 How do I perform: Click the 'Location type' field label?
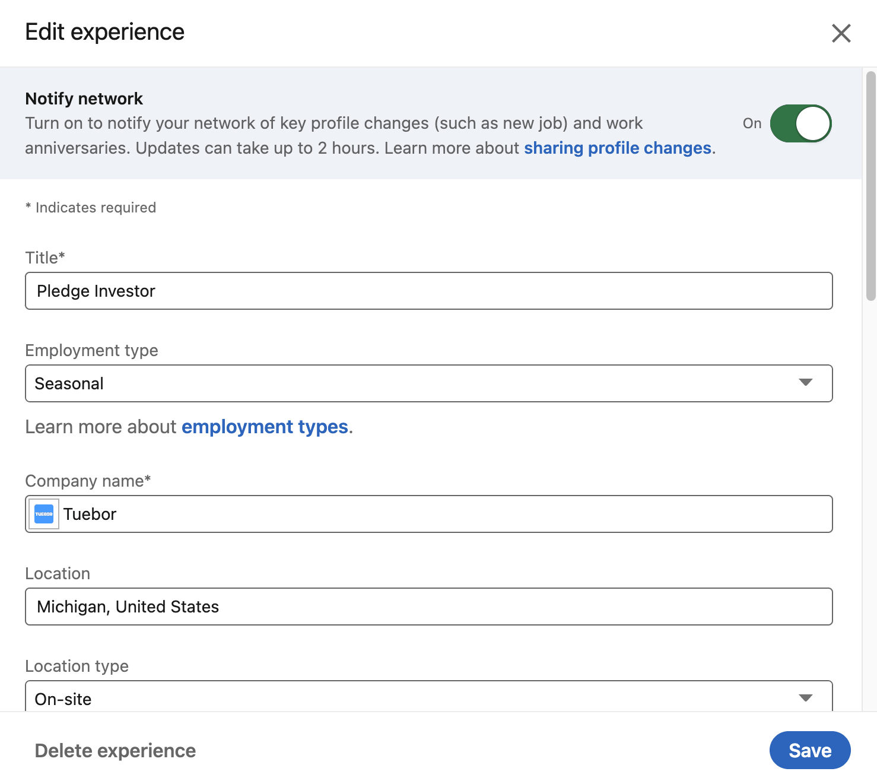coord(77,666)
